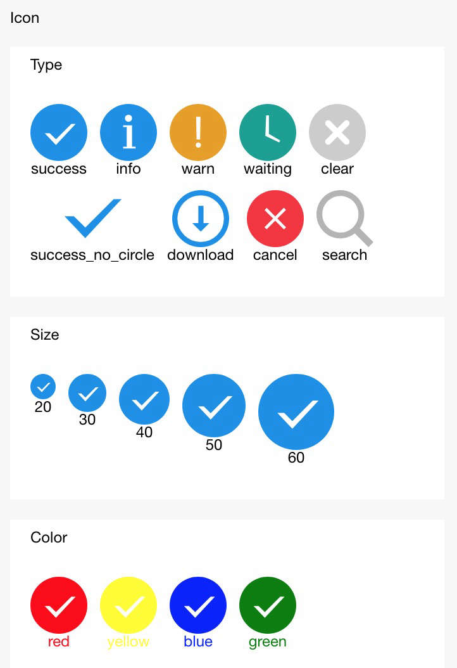
Task: Click the size 30 checkmark icon
Action: click(87, 393)
